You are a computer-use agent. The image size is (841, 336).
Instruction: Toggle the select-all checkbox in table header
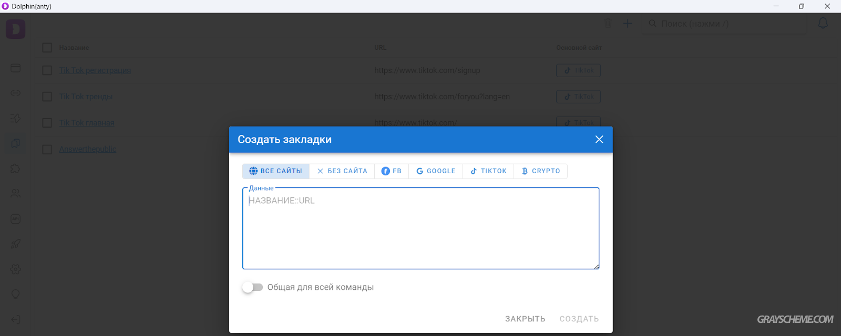47,48
